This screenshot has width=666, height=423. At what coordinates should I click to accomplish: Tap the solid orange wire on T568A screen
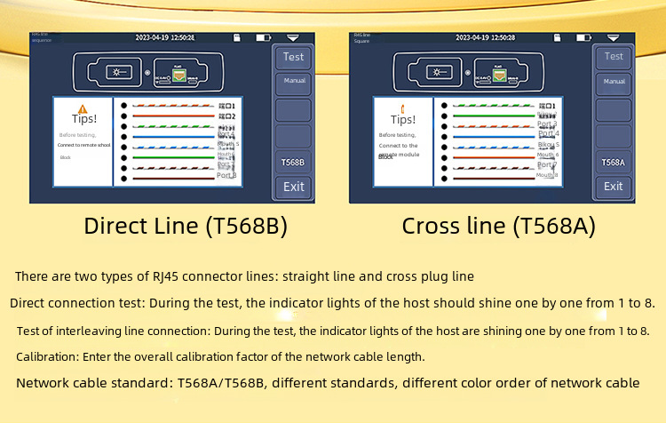(494, 157)
